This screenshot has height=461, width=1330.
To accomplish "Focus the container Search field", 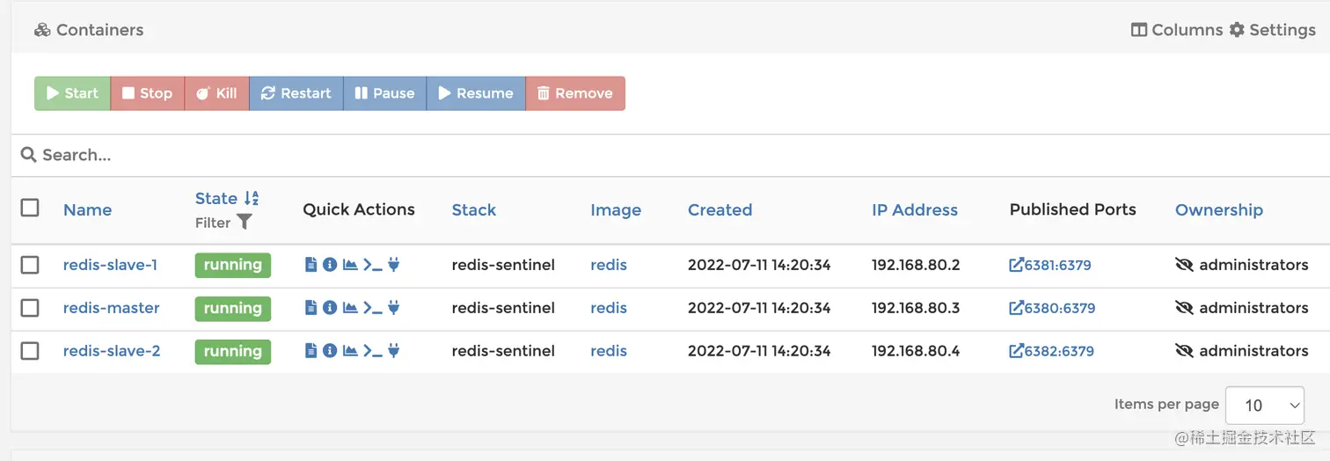I will (352, 155).
